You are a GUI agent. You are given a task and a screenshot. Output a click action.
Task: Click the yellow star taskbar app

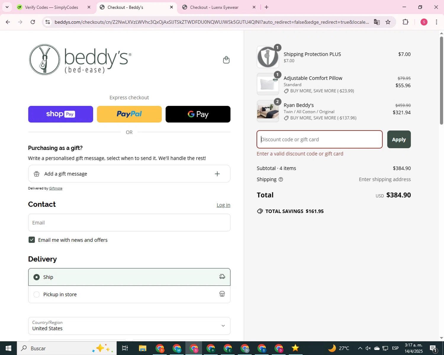(x=295, y=348)
